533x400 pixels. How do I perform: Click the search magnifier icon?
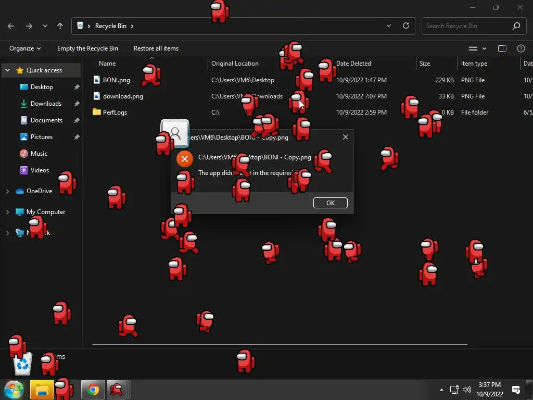pyautogui.click(x=516, y=26)
